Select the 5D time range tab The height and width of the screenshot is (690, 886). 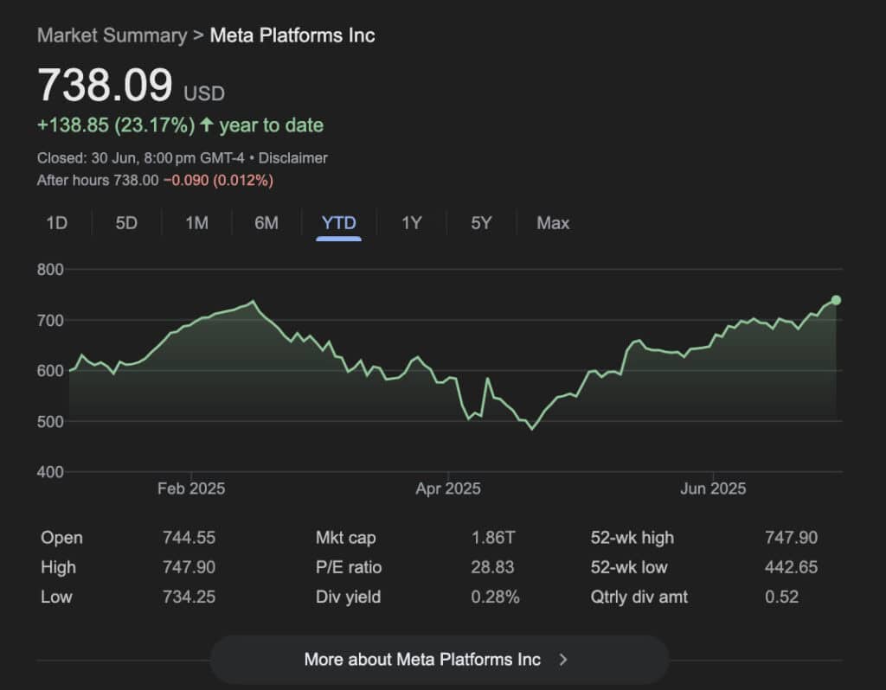(x=126, y=223)
